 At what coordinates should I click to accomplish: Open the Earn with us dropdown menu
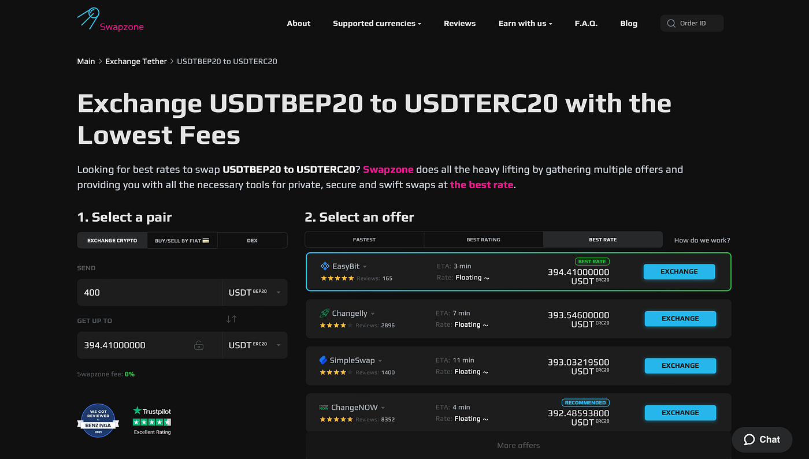[x=525, y=24]
